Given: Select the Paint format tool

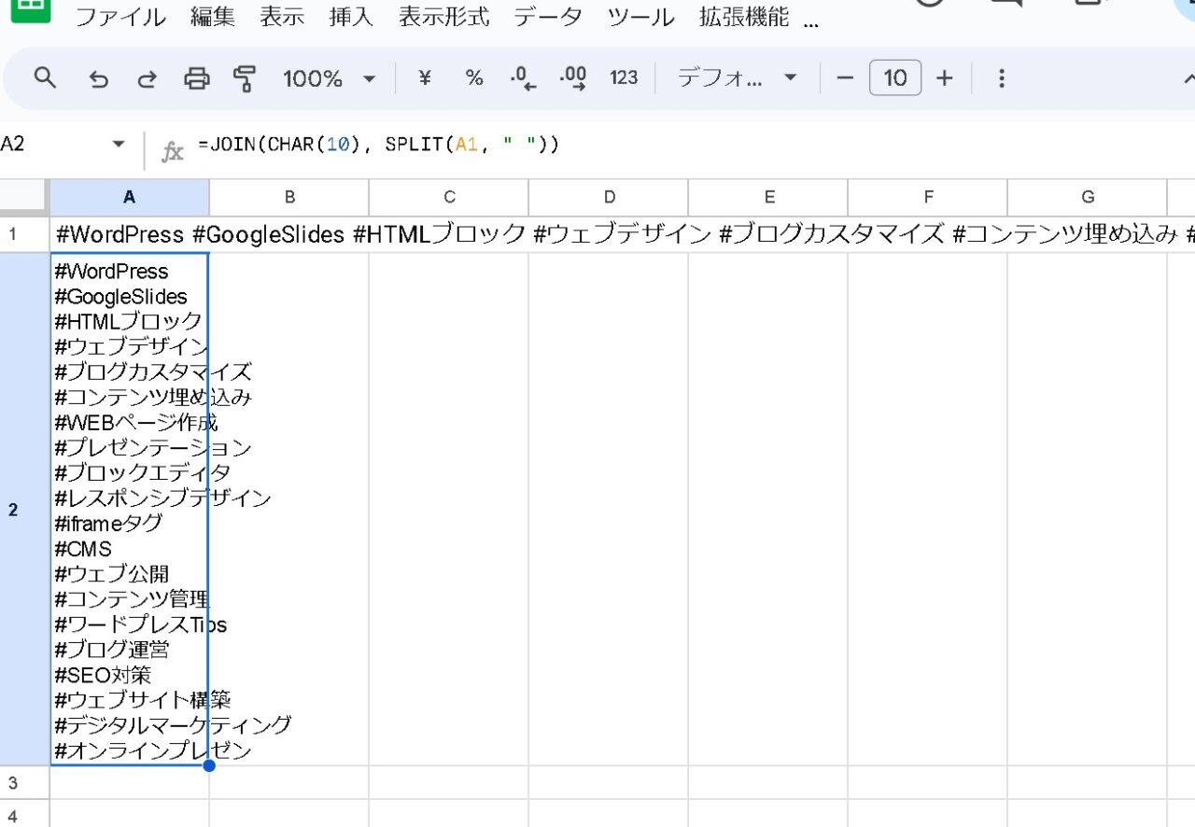Looking at the screenshot, I should click(x=245, y=78).
